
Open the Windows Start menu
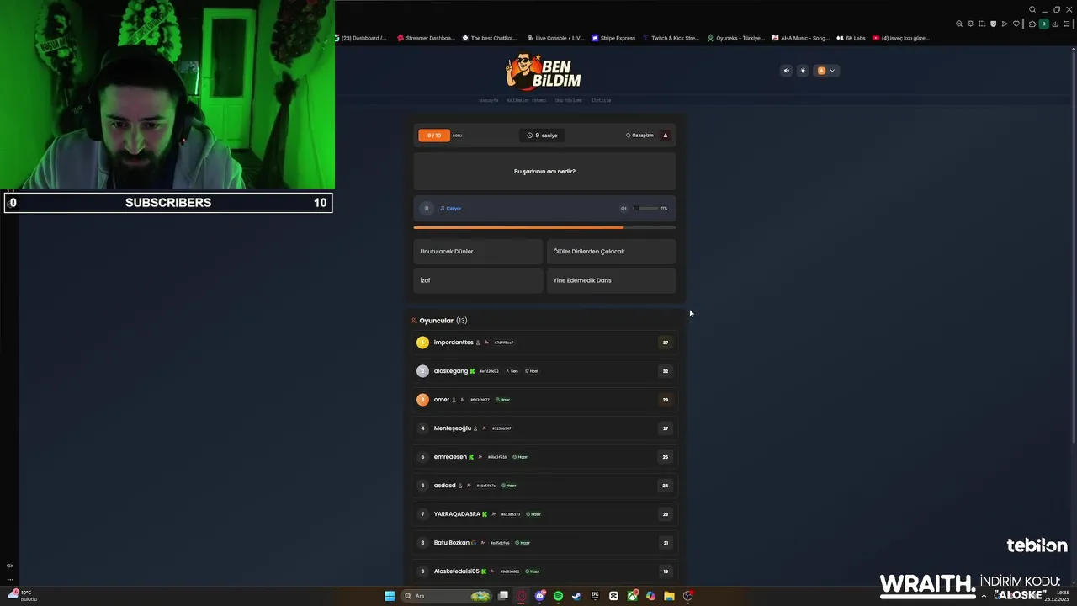[390, 596]
